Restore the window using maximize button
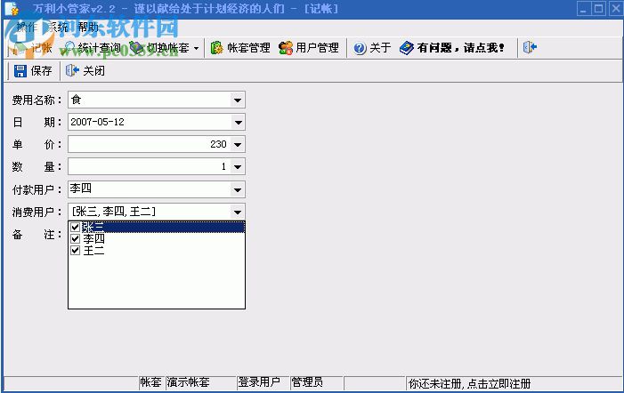This screenshot has height=393, width=624. tap(599, 9)
